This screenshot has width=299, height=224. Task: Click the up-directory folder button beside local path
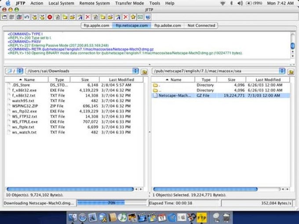(144, 72)
